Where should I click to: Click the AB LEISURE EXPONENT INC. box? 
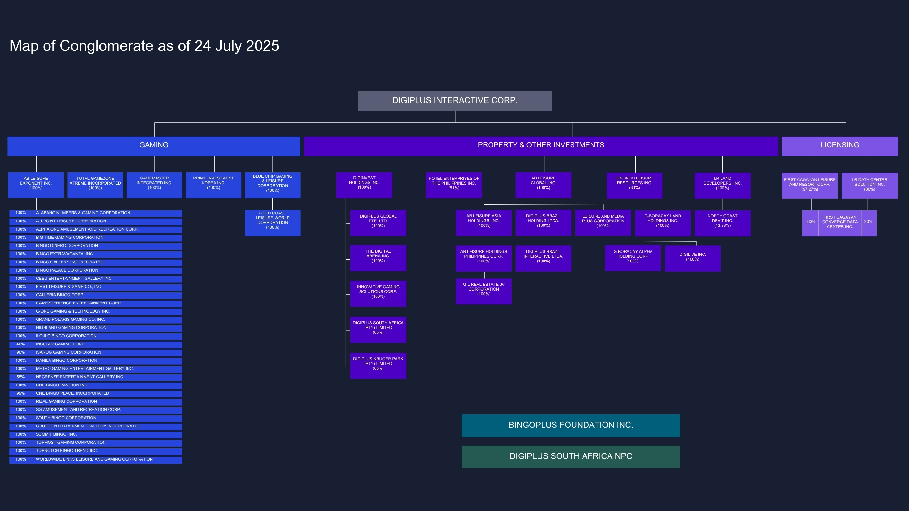point(36,185)
